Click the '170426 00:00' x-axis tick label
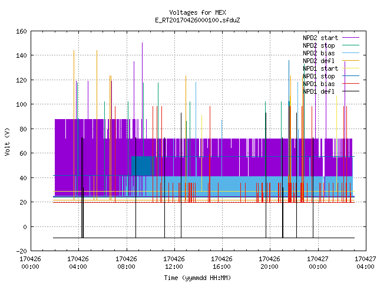This screenshot has width=377, height=283. (30, 263)
